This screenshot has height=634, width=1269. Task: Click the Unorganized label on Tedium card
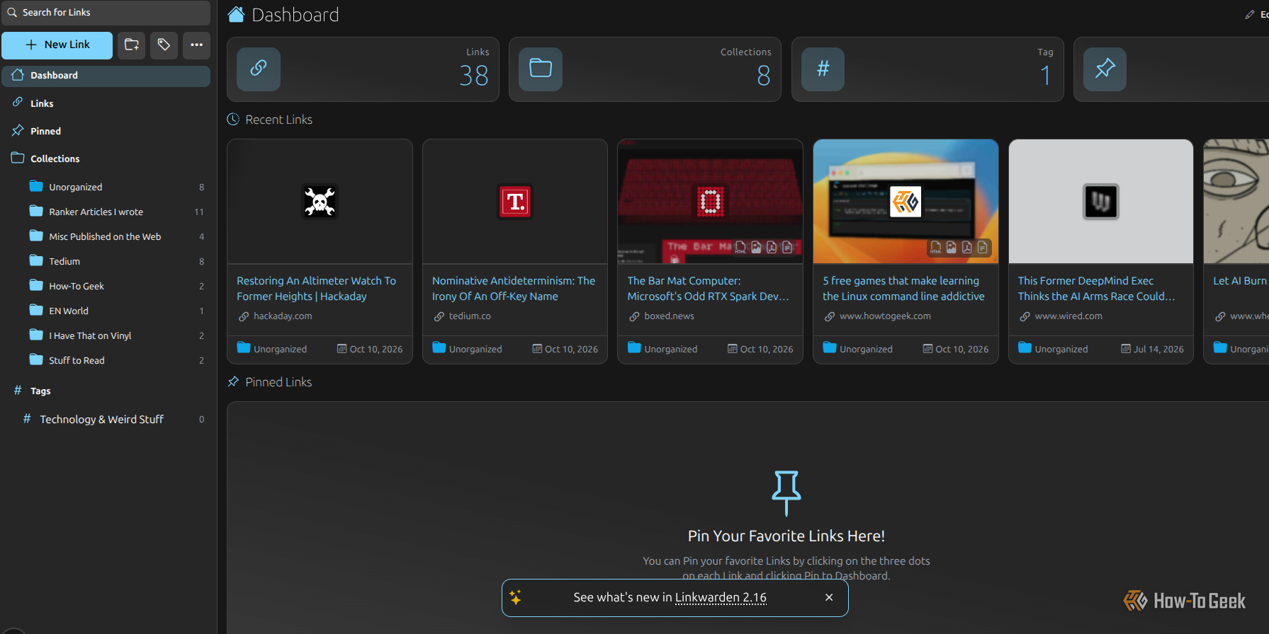point(475,350)
